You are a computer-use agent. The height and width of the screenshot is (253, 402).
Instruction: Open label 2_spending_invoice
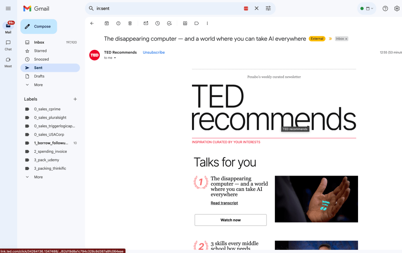click(50, 151)
